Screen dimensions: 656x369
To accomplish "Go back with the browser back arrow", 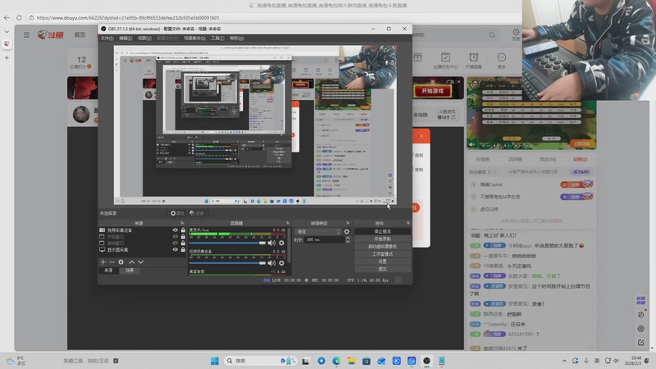I will [x=7, y=17].
